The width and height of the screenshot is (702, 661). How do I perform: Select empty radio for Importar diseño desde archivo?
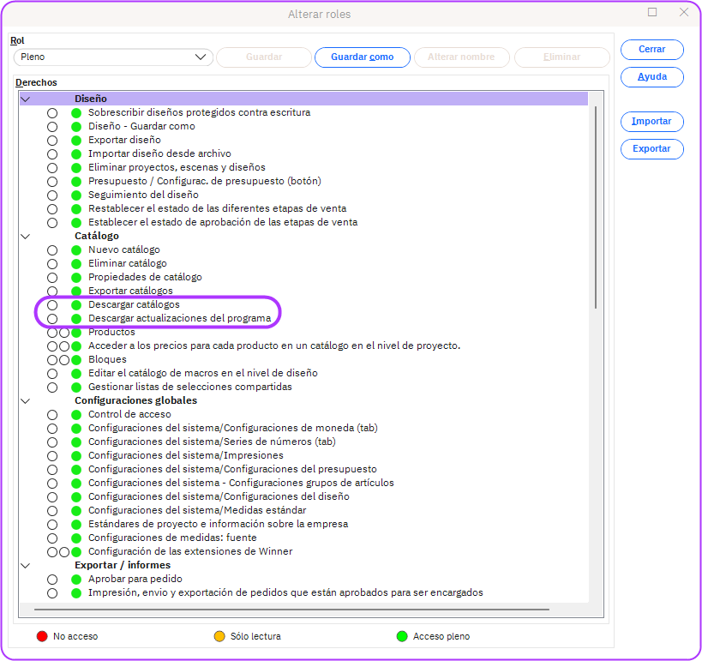click(x=52, y=154)
